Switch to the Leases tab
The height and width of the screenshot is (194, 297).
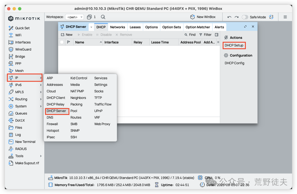coord(135,27)
